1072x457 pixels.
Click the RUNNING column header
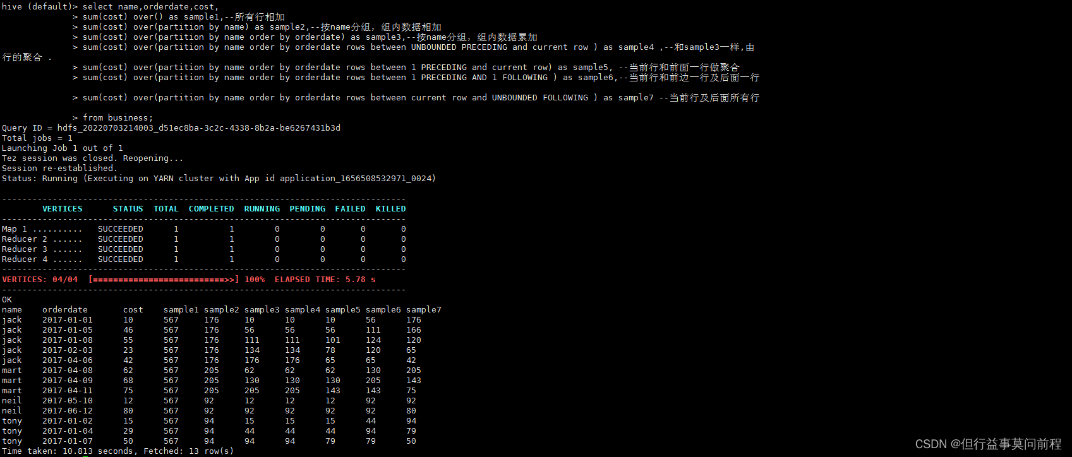[x=262, y=209]
